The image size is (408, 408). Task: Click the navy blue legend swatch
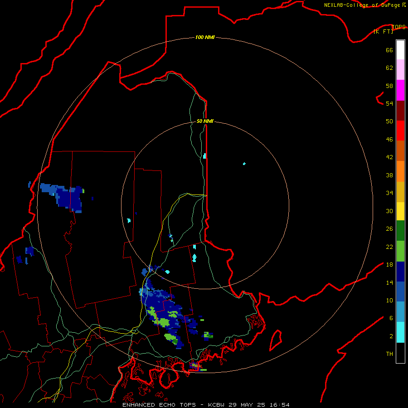point(400,272)
